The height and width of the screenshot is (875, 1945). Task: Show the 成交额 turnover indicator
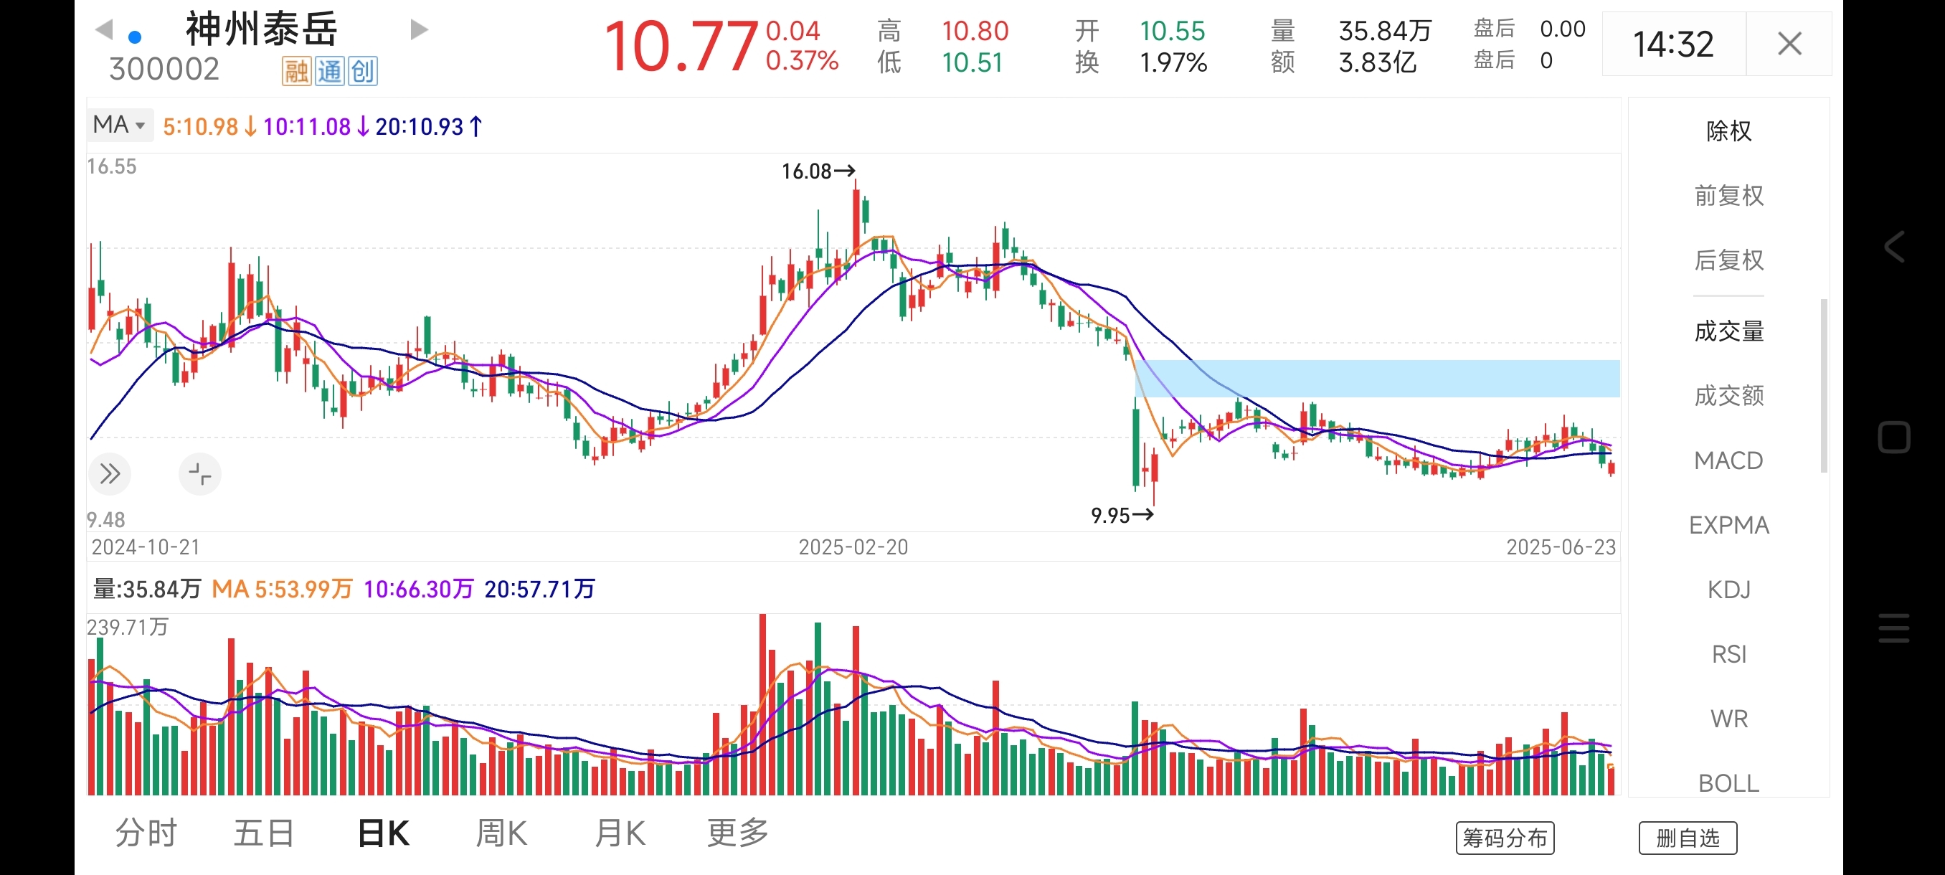point(1728,395)
